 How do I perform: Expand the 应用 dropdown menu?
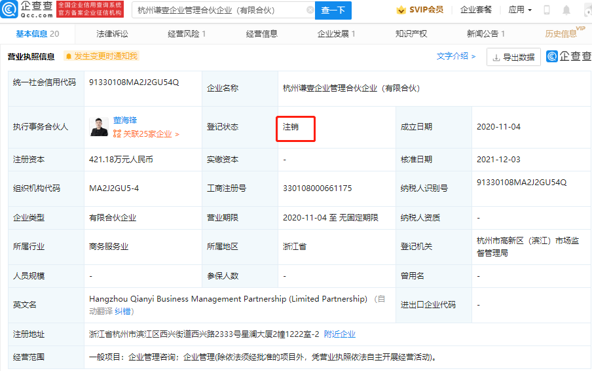coord(520,10)
